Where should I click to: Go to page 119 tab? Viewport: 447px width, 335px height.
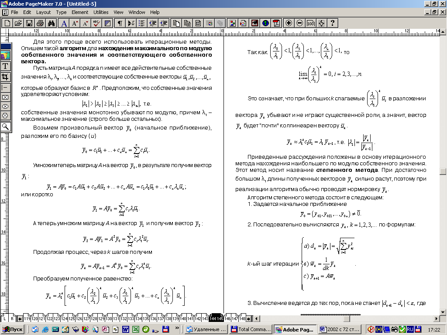tap(27, 318)
